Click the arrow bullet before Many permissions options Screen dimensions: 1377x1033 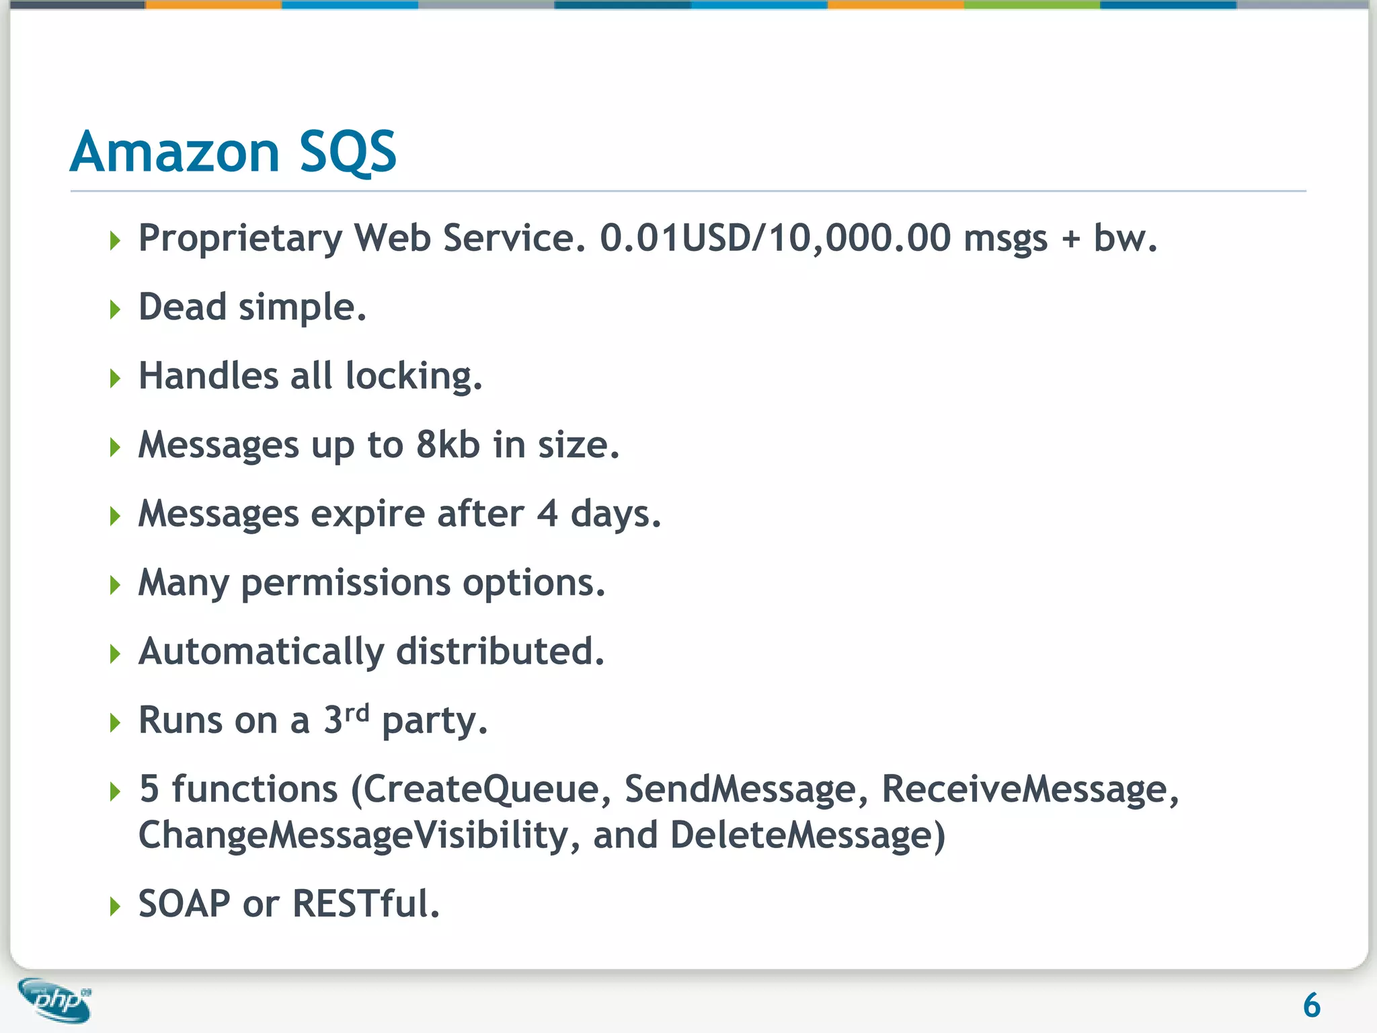pyautogui.click(x=115, y=585)
